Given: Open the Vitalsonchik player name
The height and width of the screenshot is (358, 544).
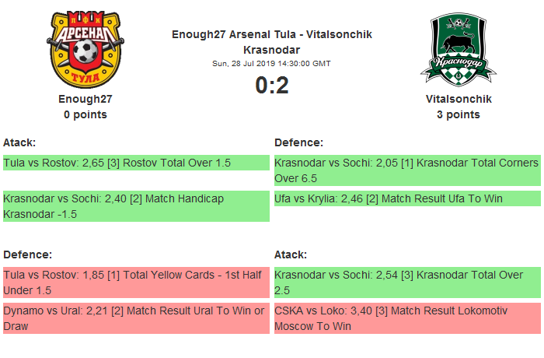Looking at the screenshot, I should click(459, 99).
